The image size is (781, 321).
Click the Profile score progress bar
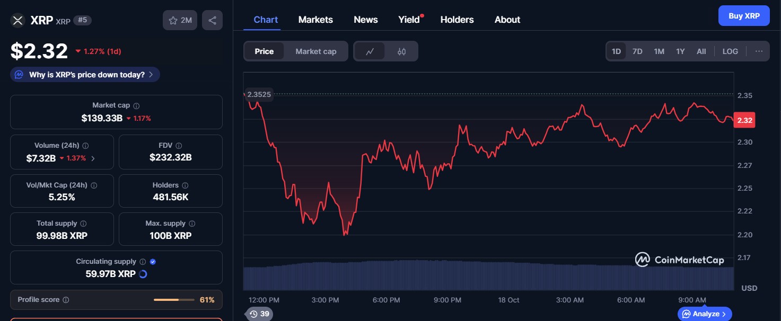[174, 300]
